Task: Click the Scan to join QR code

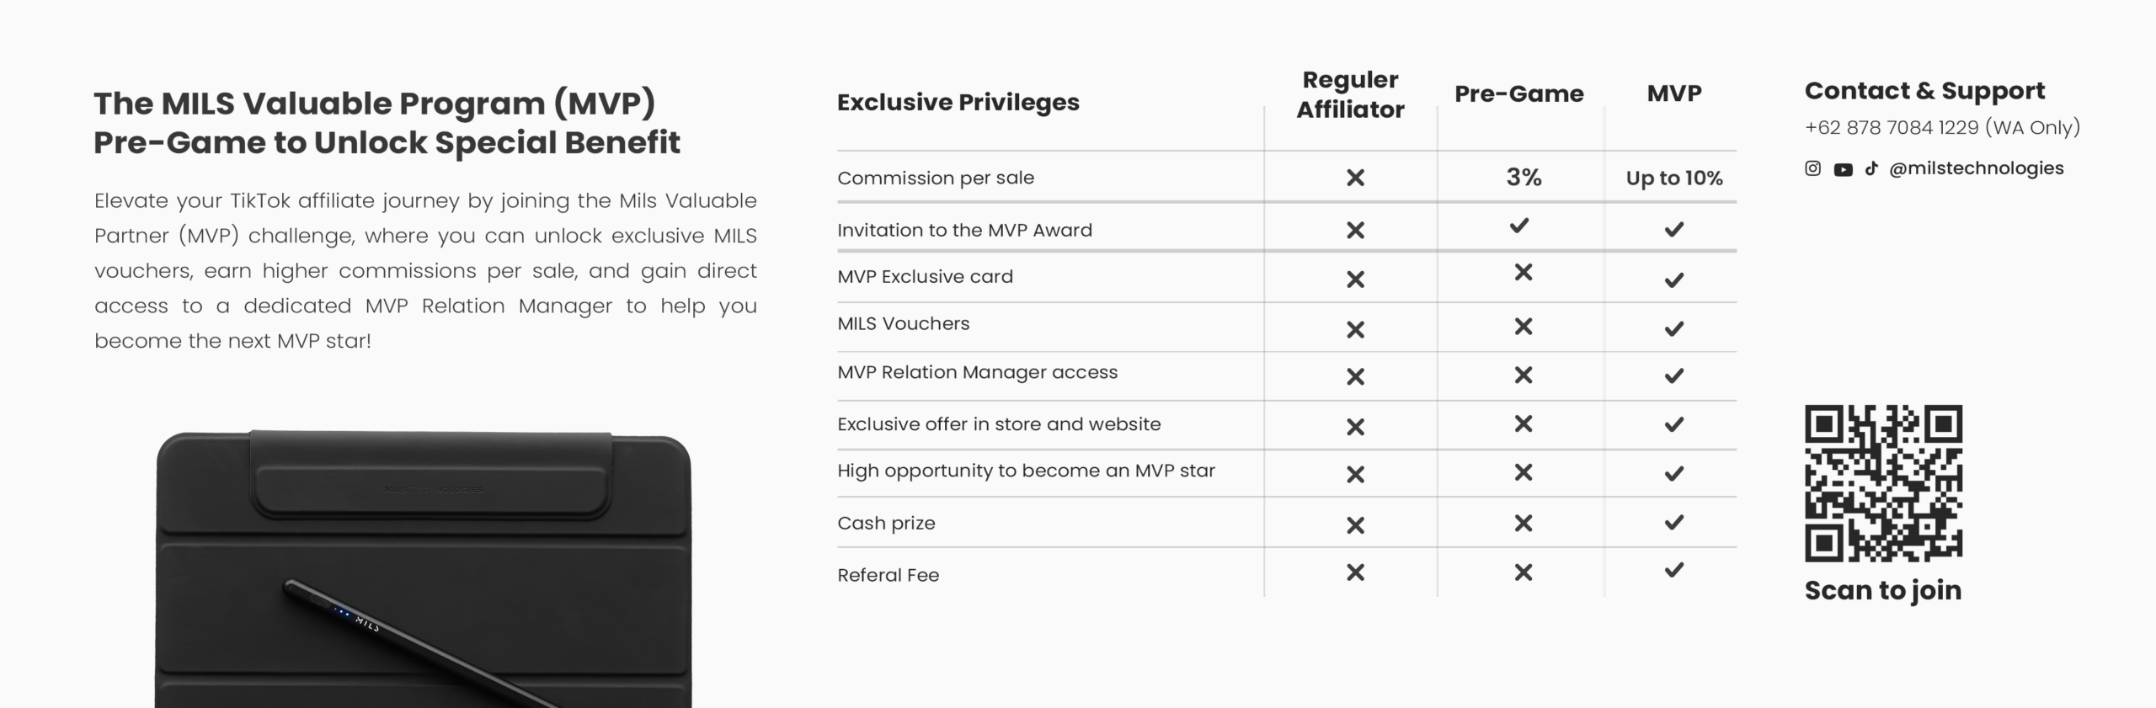Action: [x=1883, y=483]
